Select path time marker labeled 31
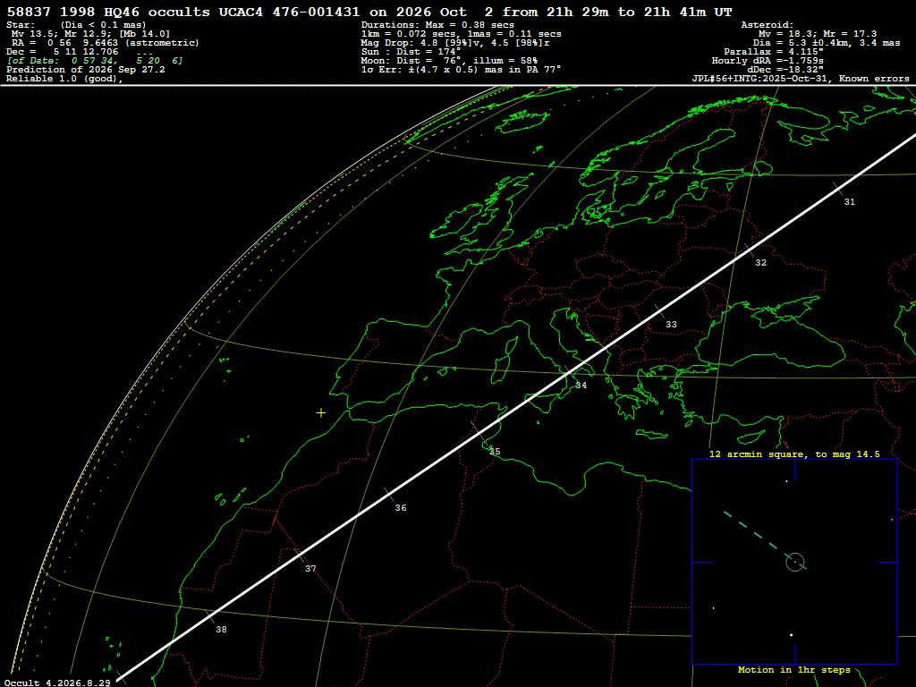Image resolution: width=916 pixels, height=687 pixels. (x=850, y=201)
